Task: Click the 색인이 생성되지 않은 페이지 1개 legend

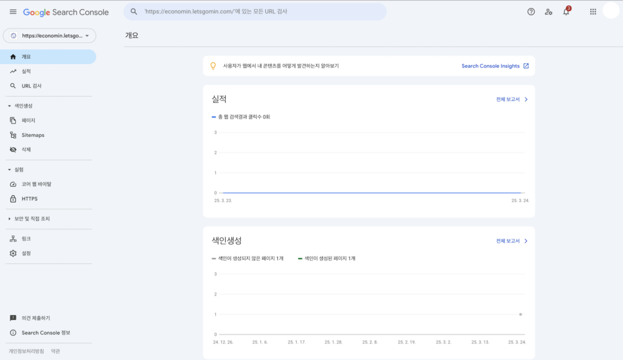Action: coord(248,258)
